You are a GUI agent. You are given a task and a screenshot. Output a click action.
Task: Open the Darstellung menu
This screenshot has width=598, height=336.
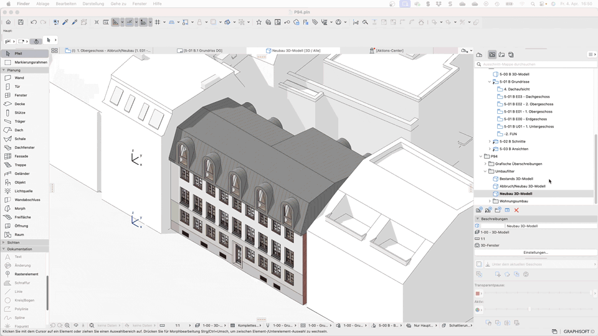click(93, 4)
